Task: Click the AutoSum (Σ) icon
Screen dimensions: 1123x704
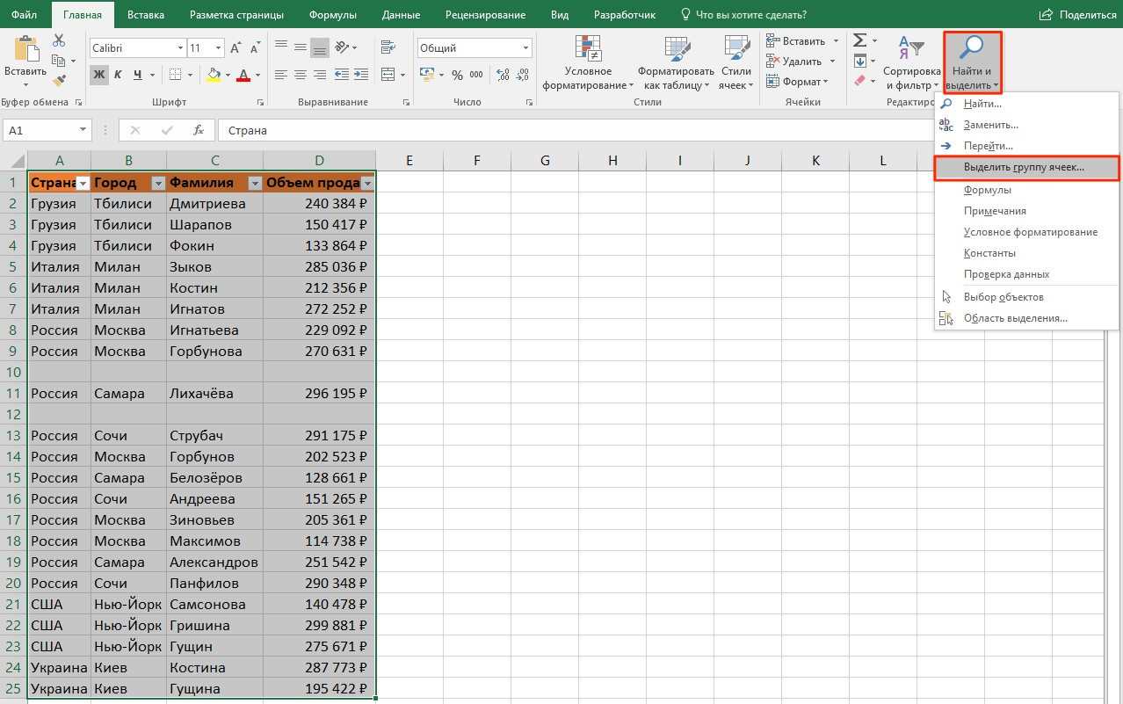Action: point(859,40)
